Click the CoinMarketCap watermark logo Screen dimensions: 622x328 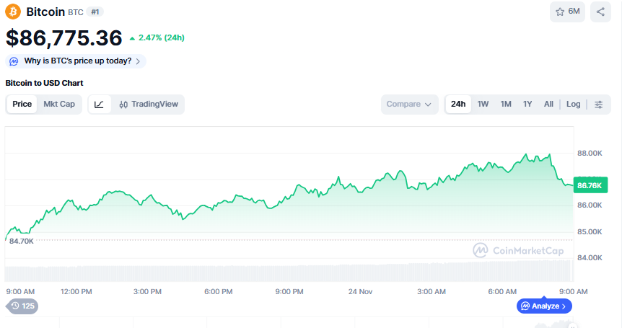517,250
